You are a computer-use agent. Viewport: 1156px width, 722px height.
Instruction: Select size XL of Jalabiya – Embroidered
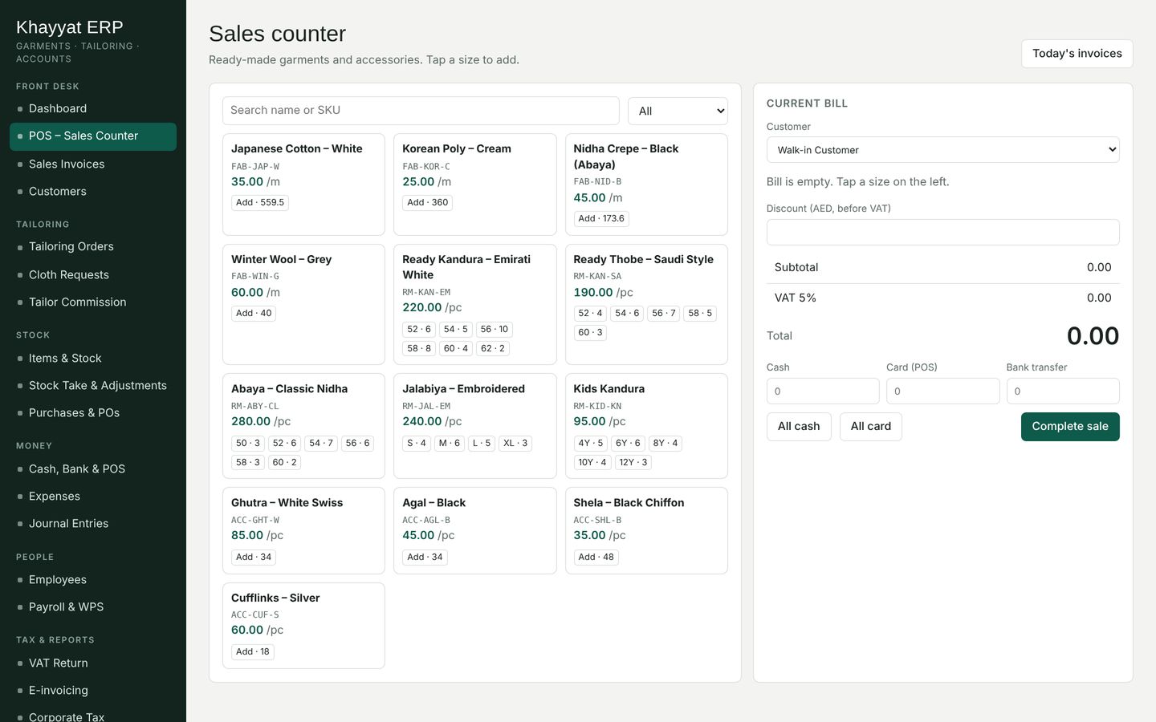[515, 444]
